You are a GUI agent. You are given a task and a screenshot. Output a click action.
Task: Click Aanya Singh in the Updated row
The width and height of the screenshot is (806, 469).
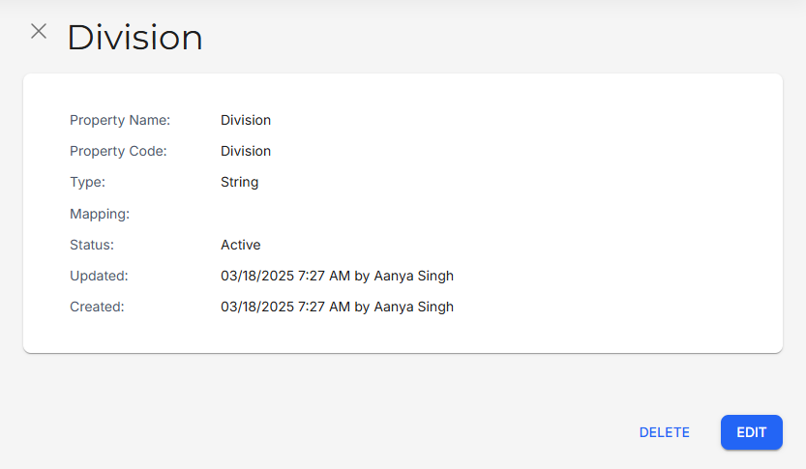[413, 276]
